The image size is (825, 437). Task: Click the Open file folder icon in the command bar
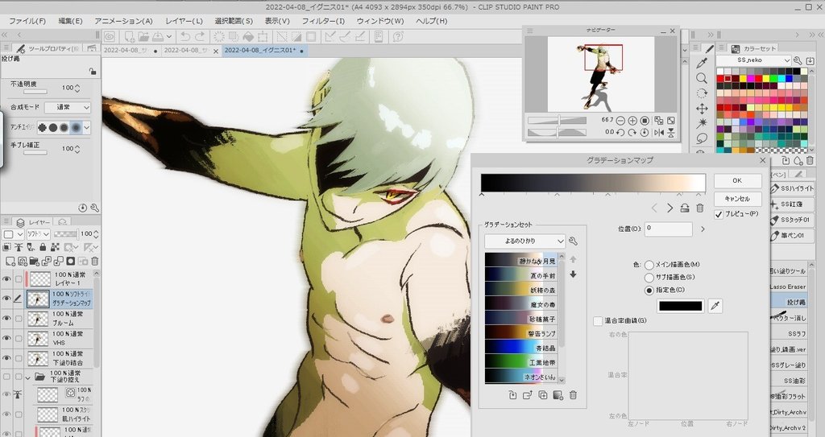[x=143, y=37]
